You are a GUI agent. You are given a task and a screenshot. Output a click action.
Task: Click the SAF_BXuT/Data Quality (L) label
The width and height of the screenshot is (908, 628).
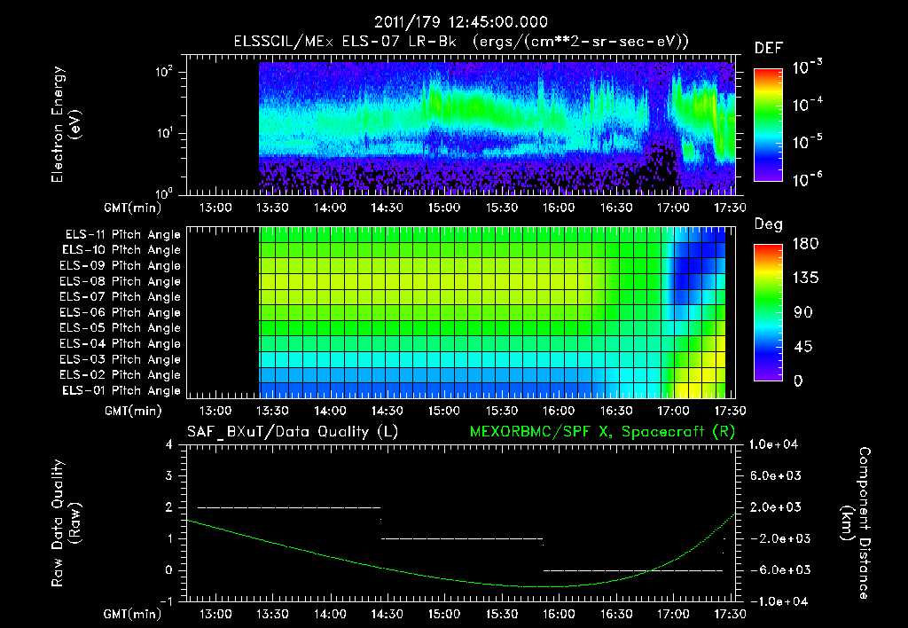293,432
